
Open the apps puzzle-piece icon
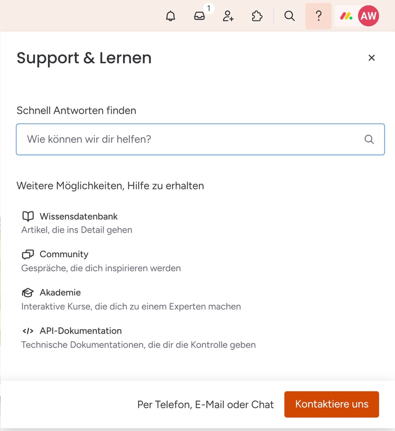click(x=257, y=16)
